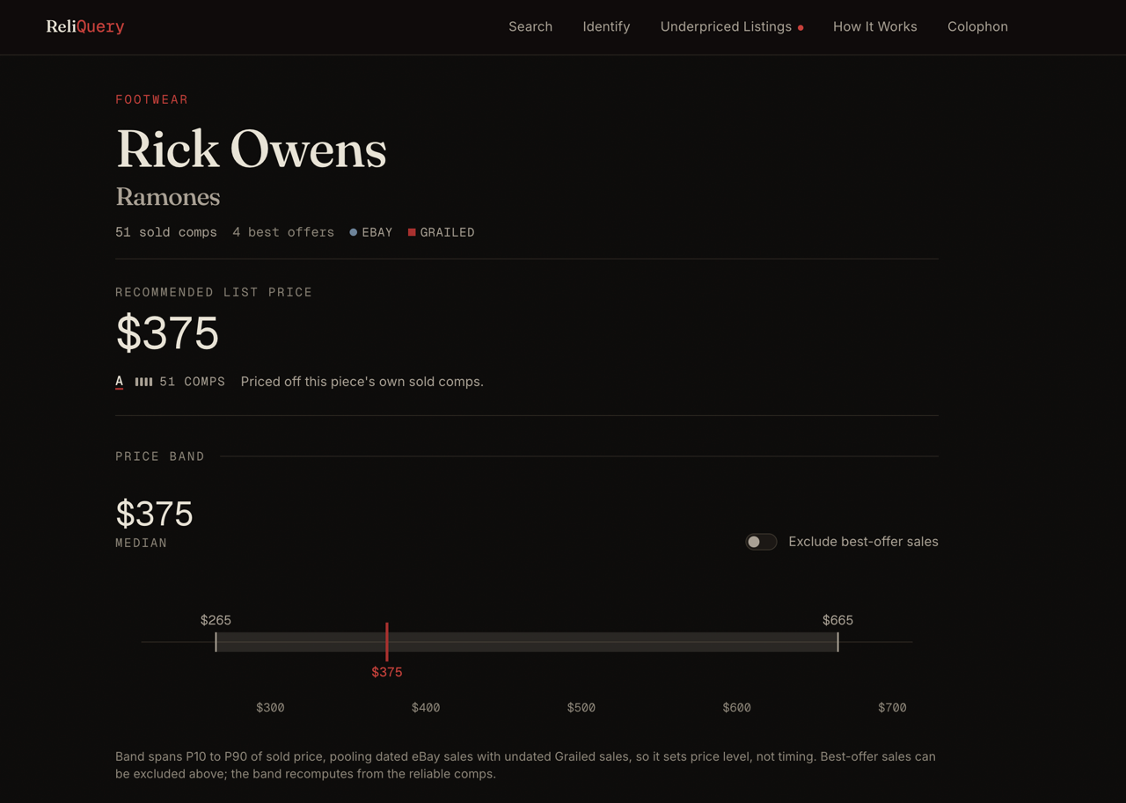Screen dimensions: 1126x803
Task: Click the red notification dot beside Underpriced Listings
Action: [x=801, y=28]
